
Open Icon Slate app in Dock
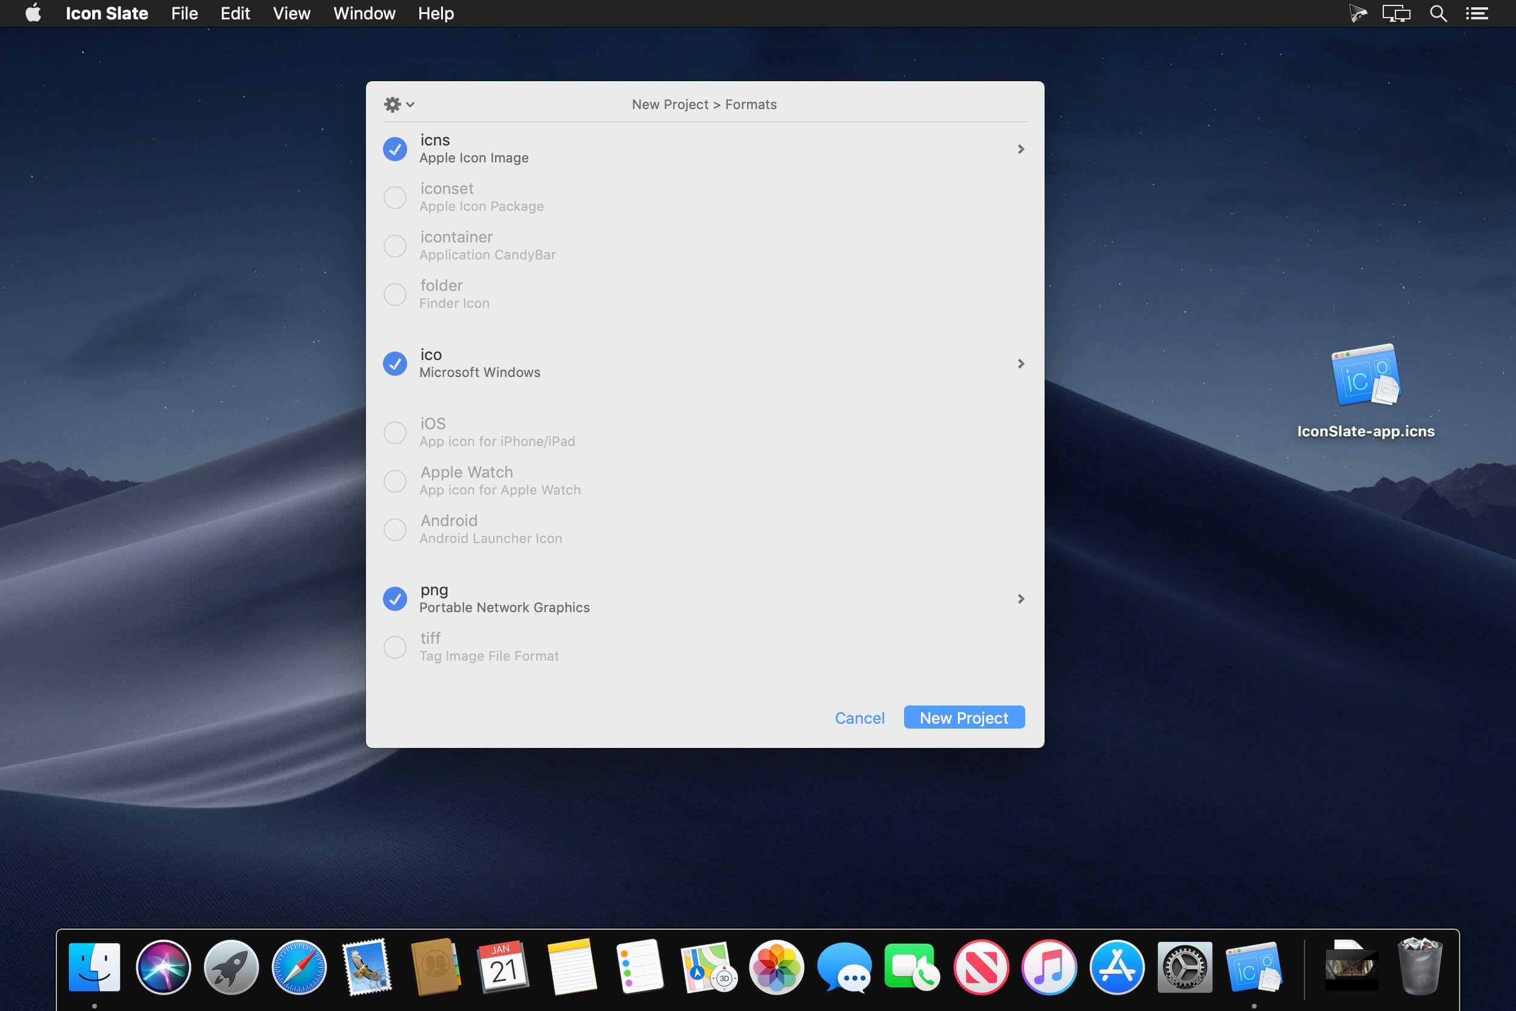1252,967
